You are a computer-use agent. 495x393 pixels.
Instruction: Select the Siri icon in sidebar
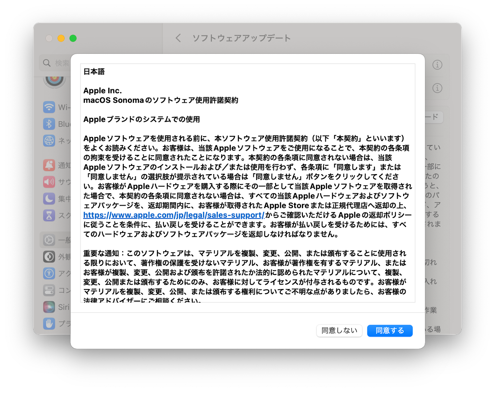[49, 307]
